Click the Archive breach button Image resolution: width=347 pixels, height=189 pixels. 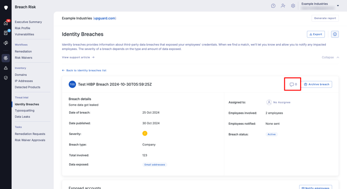[317, 84]
